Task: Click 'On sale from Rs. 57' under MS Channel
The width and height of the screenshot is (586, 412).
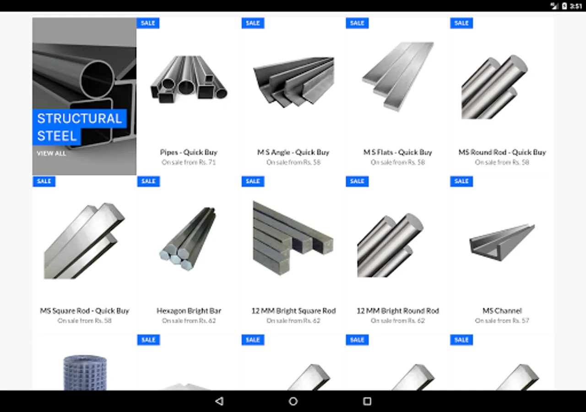Action: [x=502, y=321]
